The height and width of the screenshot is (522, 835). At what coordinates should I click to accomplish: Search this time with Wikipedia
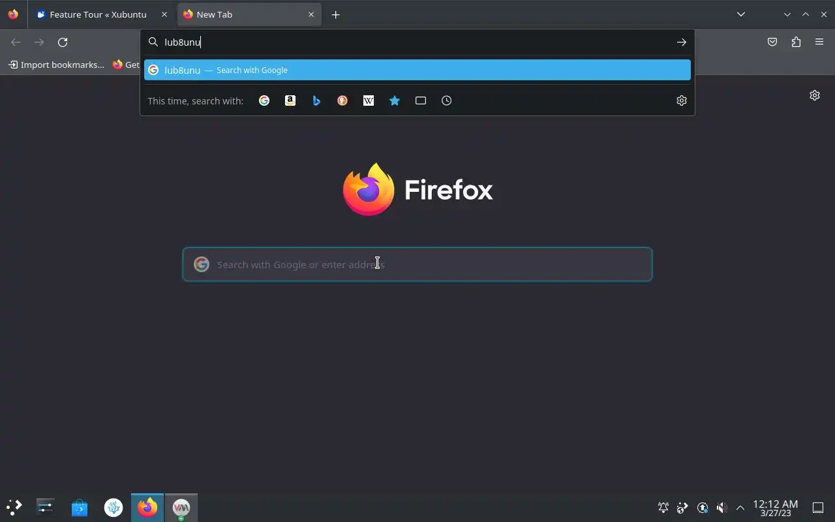pyautogui.click(x=369, y=100)
